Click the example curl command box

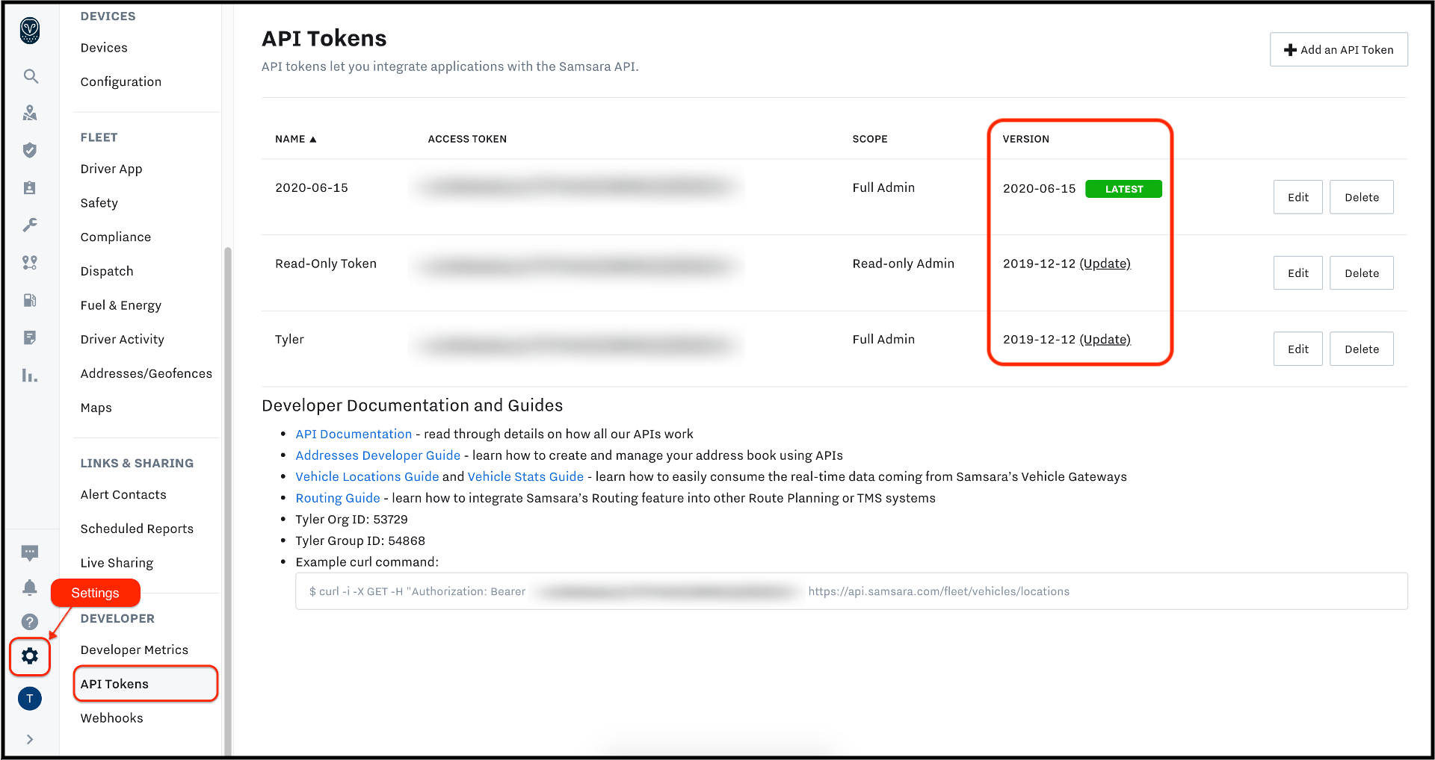pos(851,591)
